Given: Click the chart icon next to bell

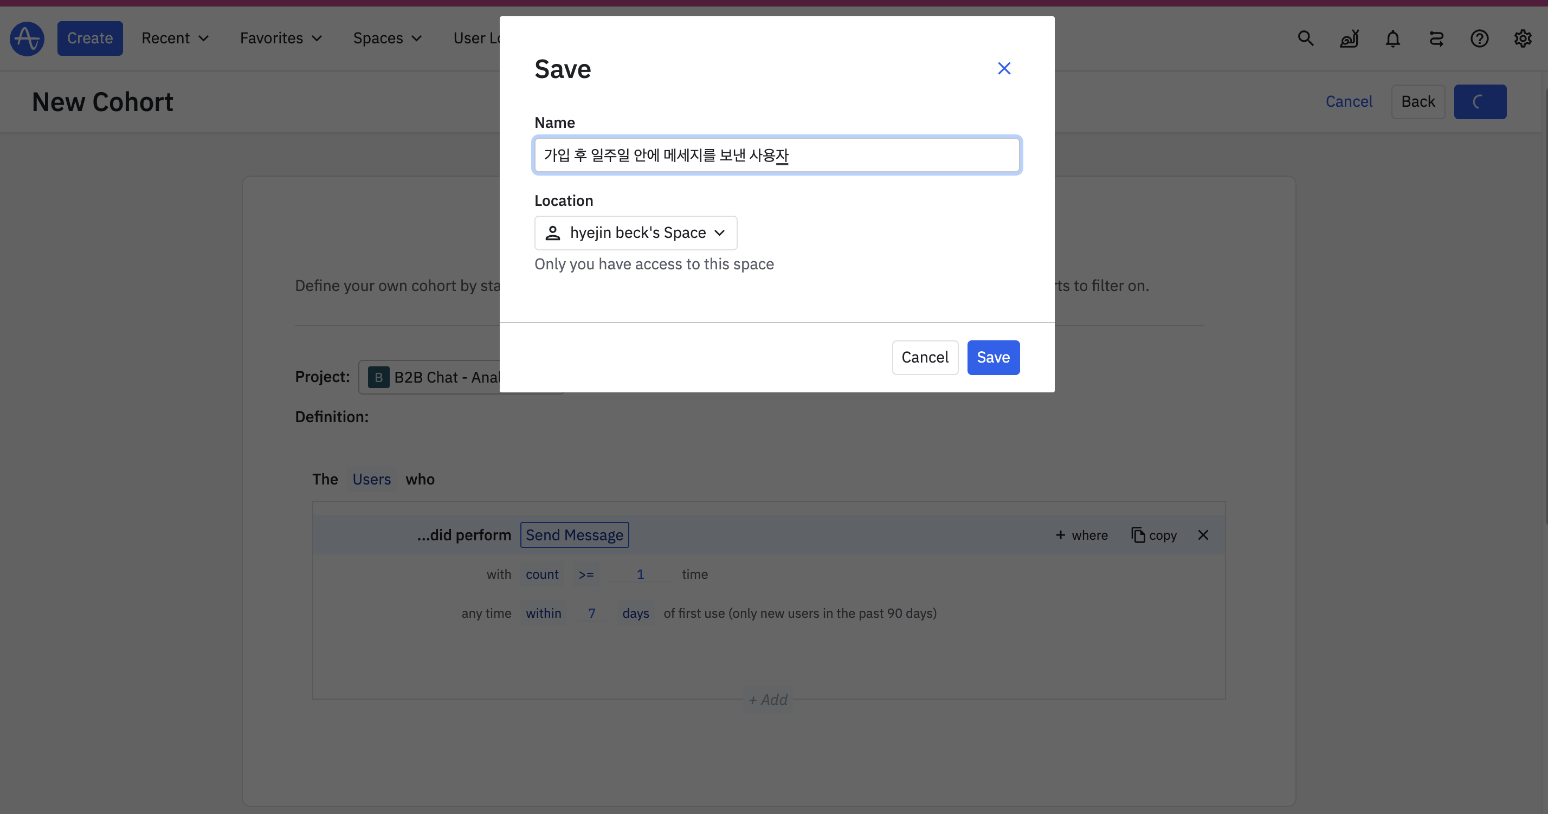Looking at the screenshot, I should [1349, 38].
